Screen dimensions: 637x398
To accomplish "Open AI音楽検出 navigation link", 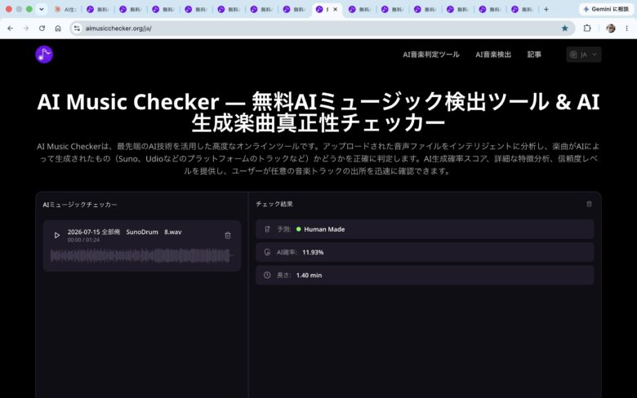I will click(493, 55).
